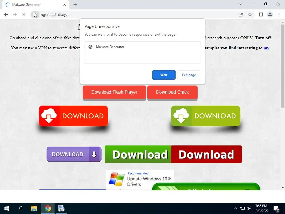Viewport: 285px width, 214px height.
Task: Click the green Download banner
Action: pyautogui.click(x=138, y=154)
